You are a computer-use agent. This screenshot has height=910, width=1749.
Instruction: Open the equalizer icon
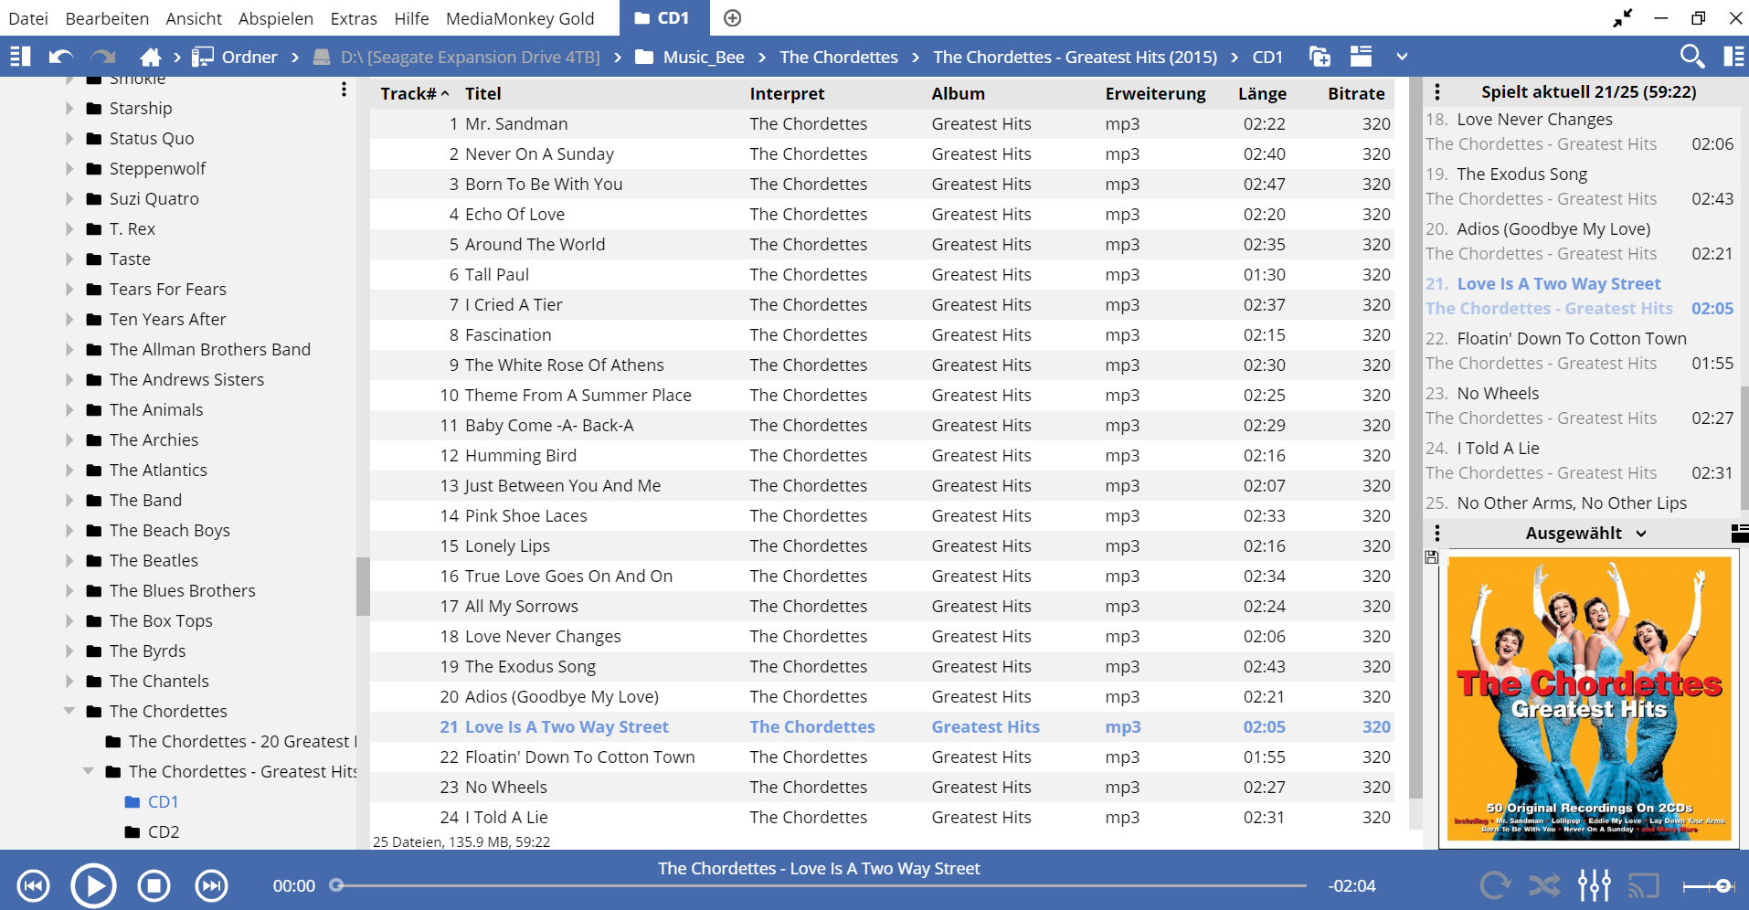(x=1595, y=885)
